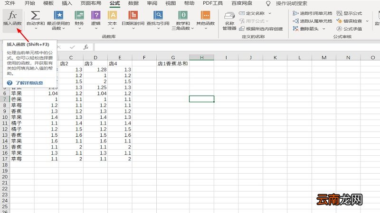Select the 草莓 cell in row 17
This screenshot has width=380, height=213.
[x=22, y=159]
